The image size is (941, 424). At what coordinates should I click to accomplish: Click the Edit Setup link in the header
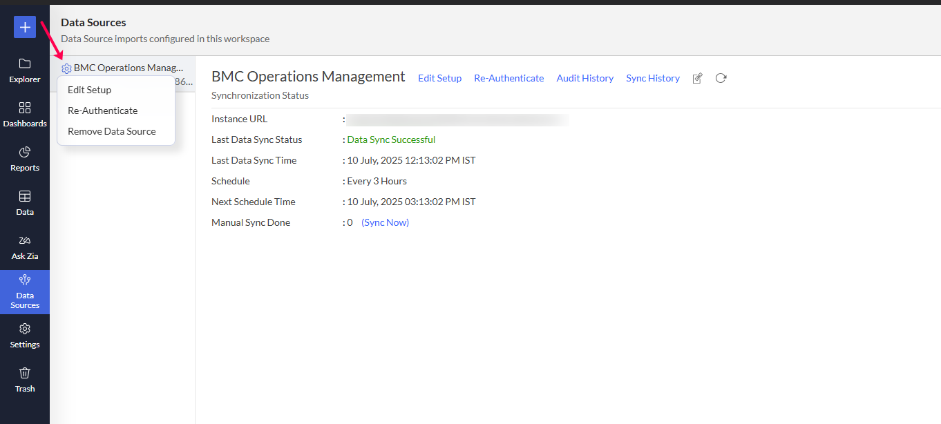point(439,78)
